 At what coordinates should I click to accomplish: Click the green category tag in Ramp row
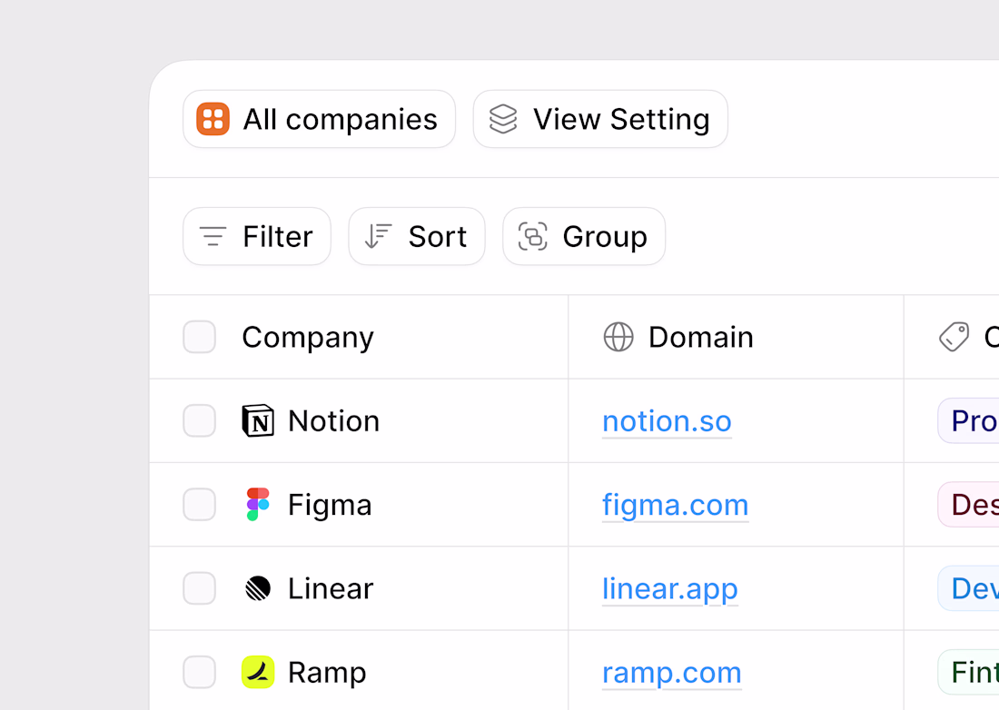point(968,672)
